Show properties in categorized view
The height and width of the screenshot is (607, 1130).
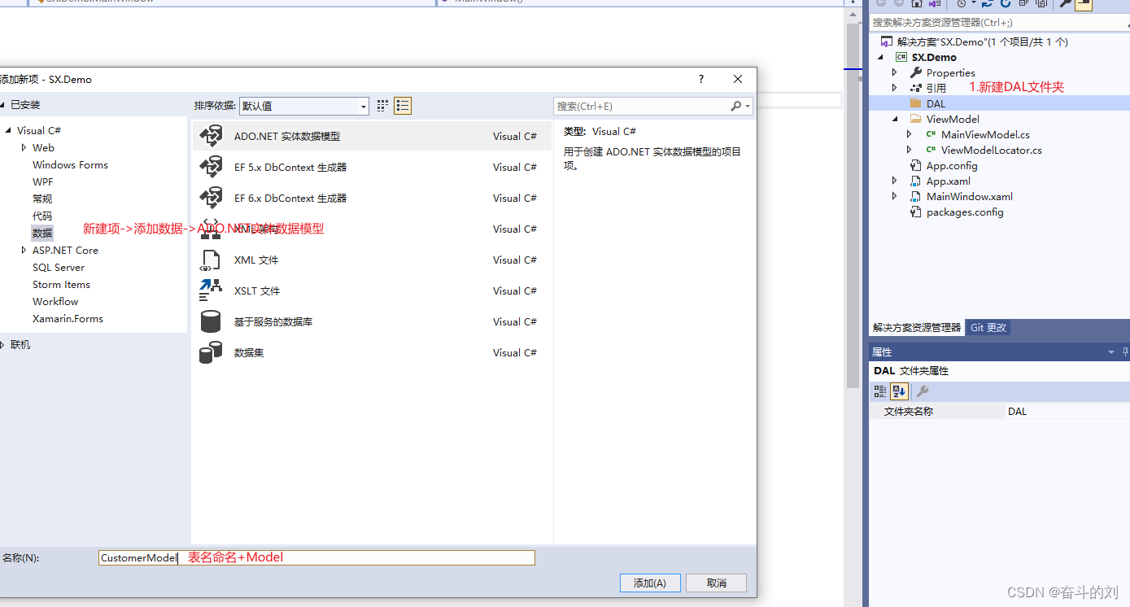pyautogui.click(x=880, y=391)
